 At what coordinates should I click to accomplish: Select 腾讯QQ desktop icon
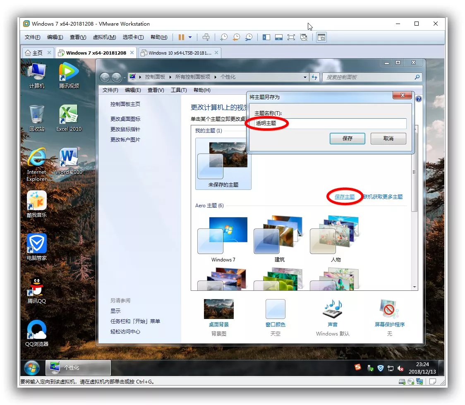(37, 290)
